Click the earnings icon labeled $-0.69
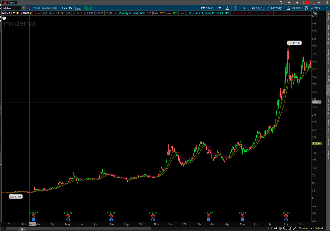 [x=209, y=216]
